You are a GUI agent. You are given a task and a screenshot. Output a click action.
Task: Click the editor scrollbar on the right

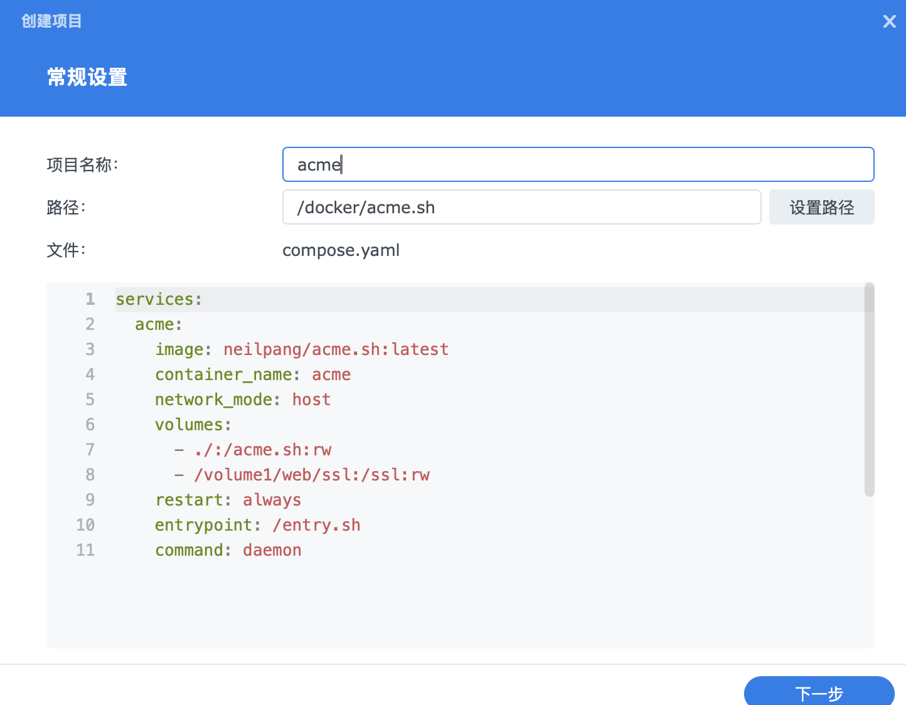(x=870, y=389)
